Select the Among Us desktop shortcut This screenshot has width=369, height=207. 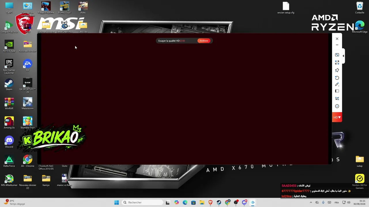[x=9, y=123]
